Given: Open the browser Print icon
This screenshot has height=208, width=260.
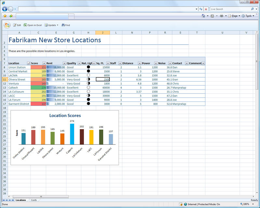Looking at the screenshot, I should click(x=222, y=15).
